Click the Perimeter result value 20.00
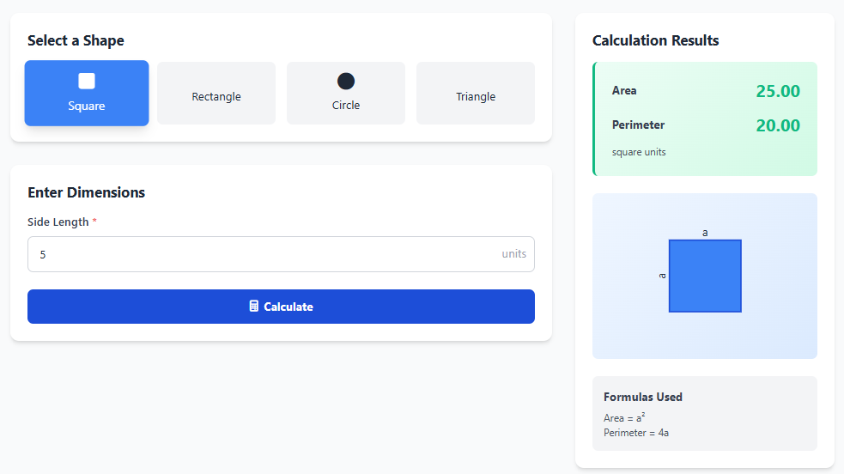 777,125
